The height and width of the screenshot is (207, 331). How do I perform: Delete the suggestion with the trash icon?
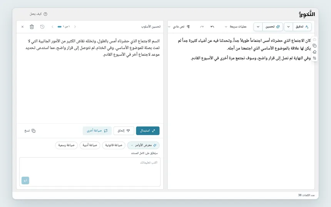[x=32, y=27]
